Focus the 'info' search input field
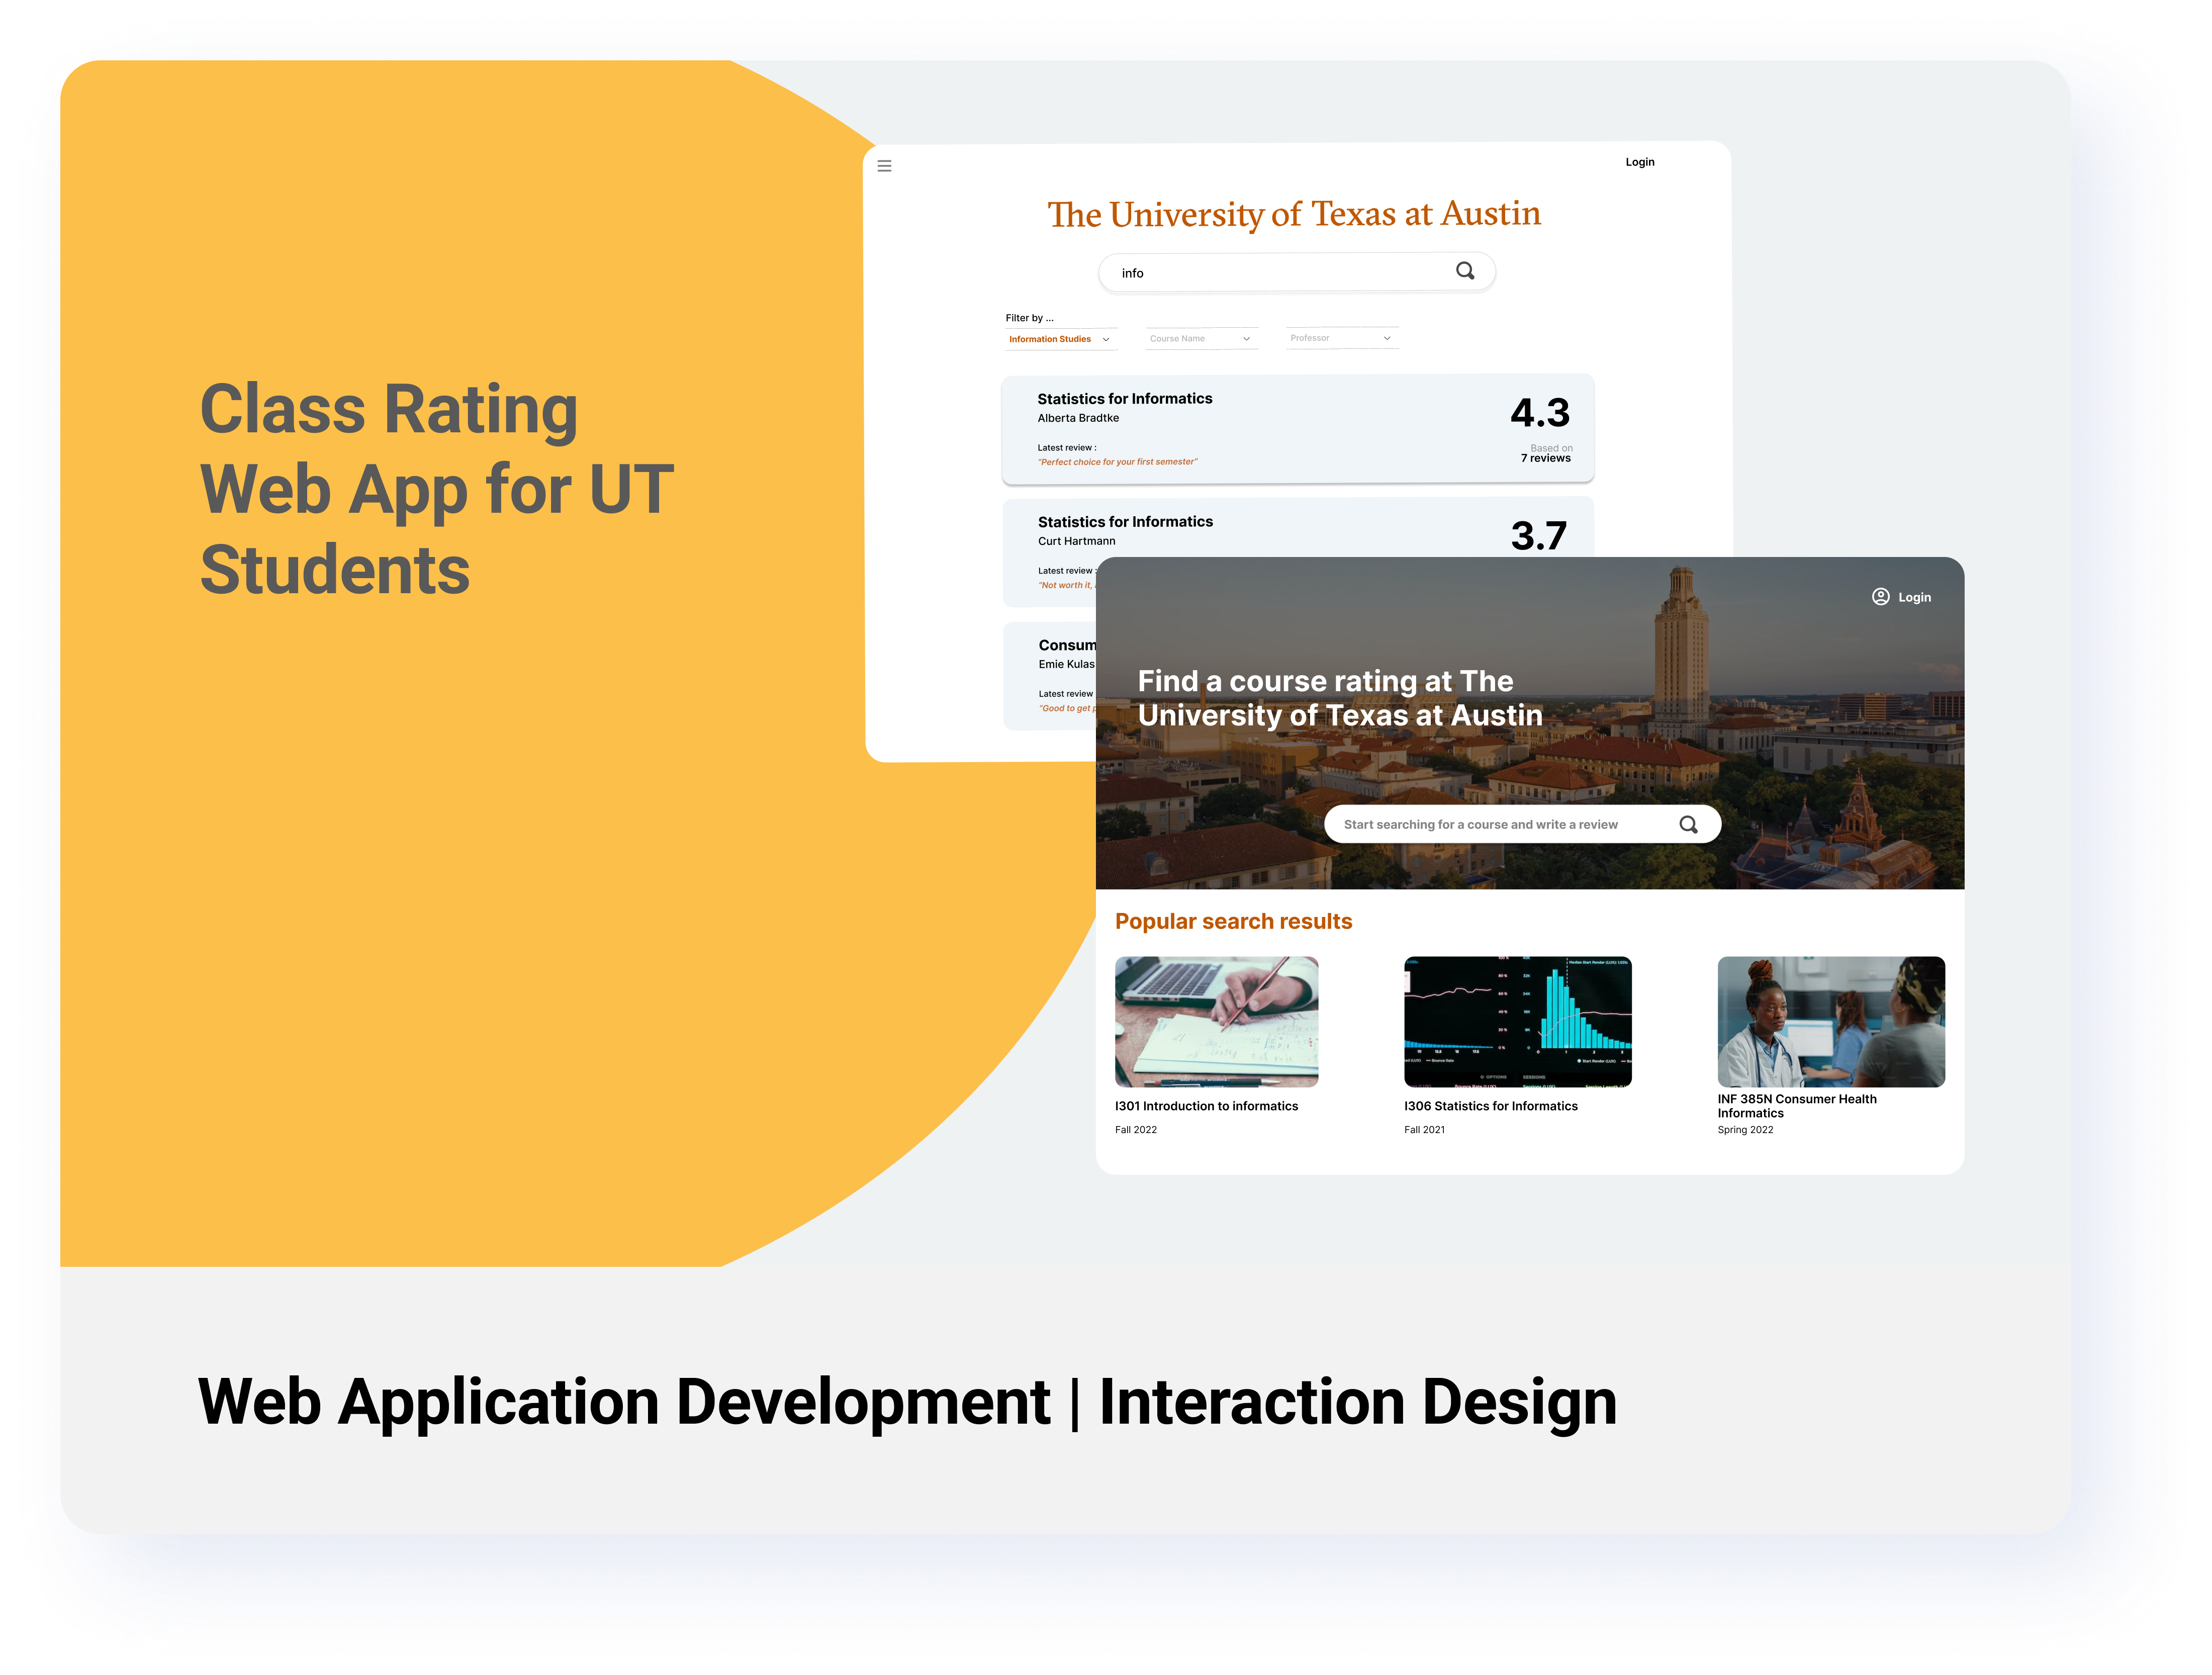Screen dimensions: 2212x1675 pyautogui.click(x=1296, y=272)
